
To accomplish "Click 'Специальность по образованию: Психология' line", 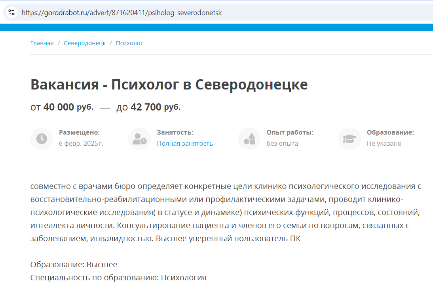I will click(x=118, y=278).
